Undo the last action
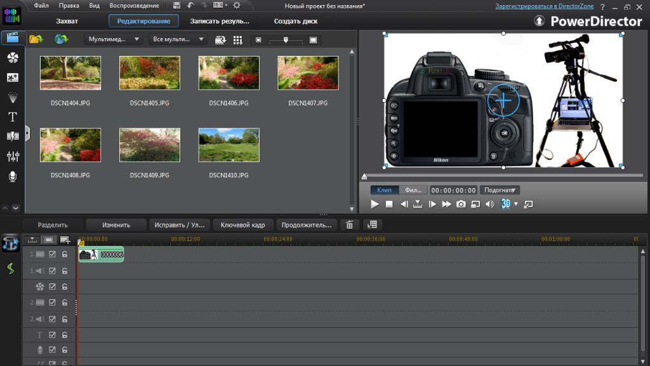 (x=190, y=5)
